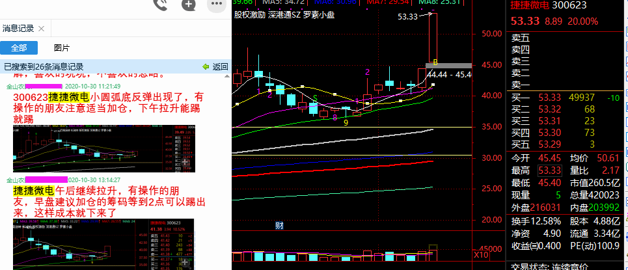Click the 财 financial marker on chart
Image resolution: width=628 pixels, height=270 pixels.
[x=280, y=226]
